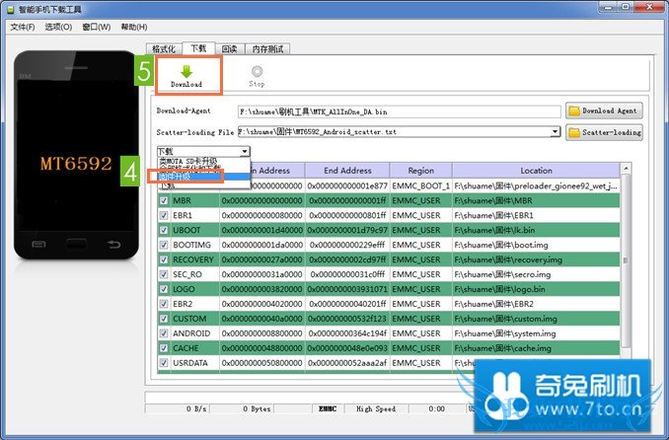Open the 下載 download mode combo box
This screenshot has width=669, height=440.
point(203,151)
